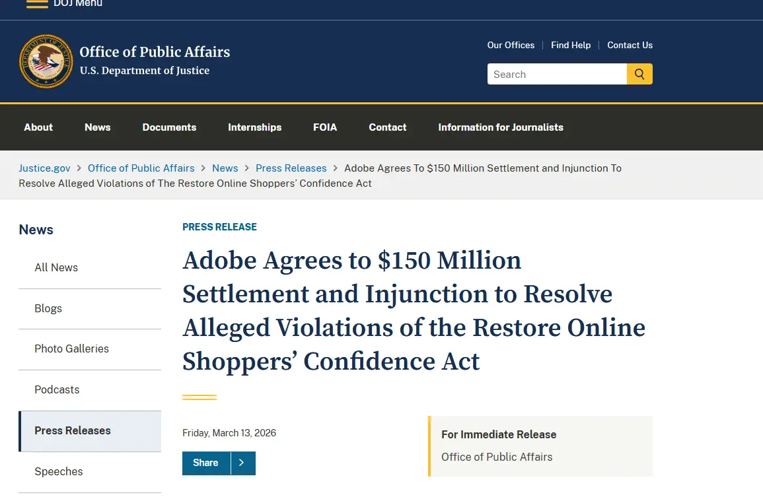Screen dimensions: 763x503
Task: Select Information for Journalists
Action: tap(501, 127)
